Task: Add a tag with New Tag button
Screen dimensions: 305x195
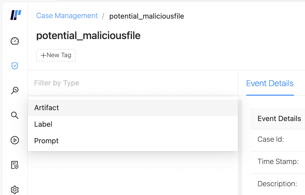Action: (x=56, y=55)
